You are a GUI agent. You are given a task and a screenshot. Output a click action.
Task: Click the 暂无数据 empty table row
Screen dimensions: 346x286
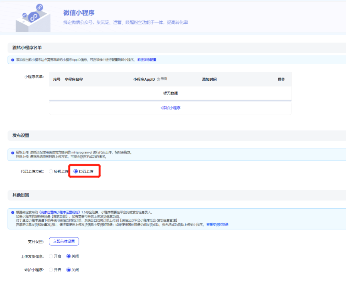[170, 93]
